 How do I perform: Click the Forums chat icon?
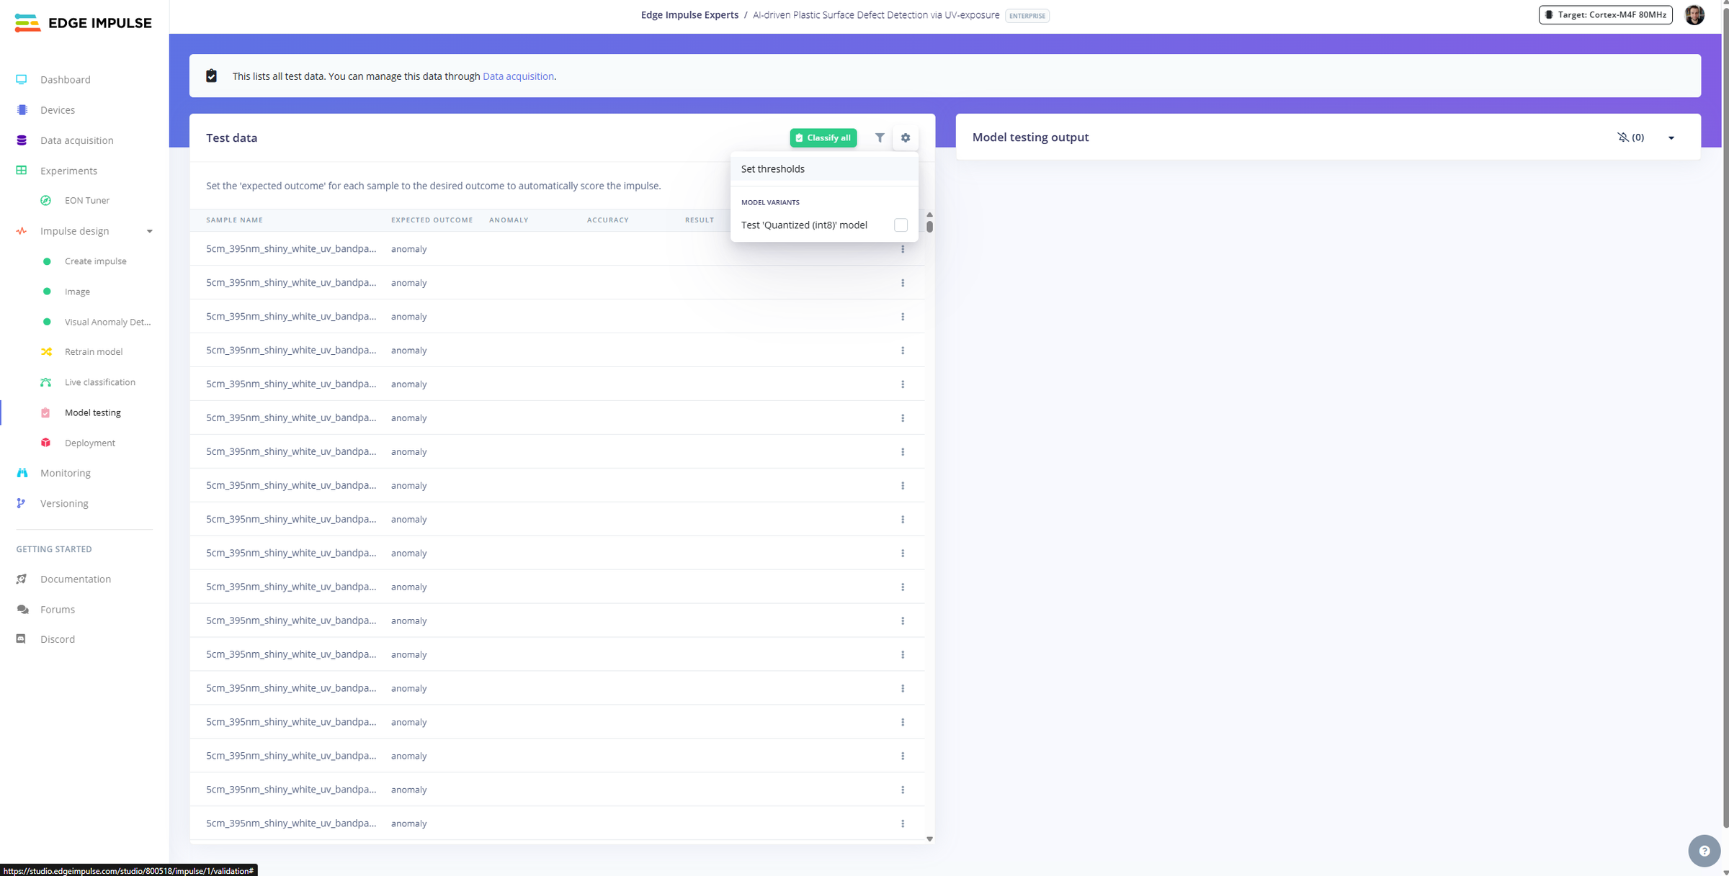[22, 610]
